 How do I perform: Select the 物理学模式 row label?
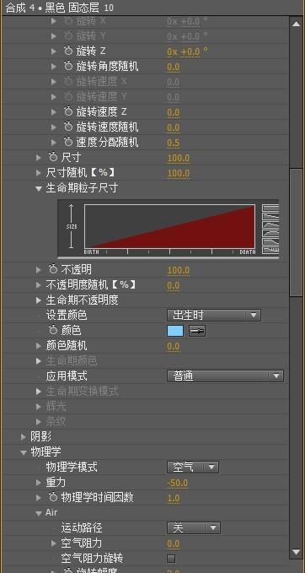(72, 467)
